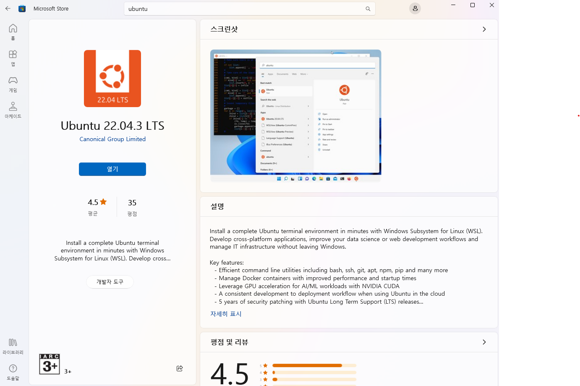Maximize the Microsoft Store window

473,5
